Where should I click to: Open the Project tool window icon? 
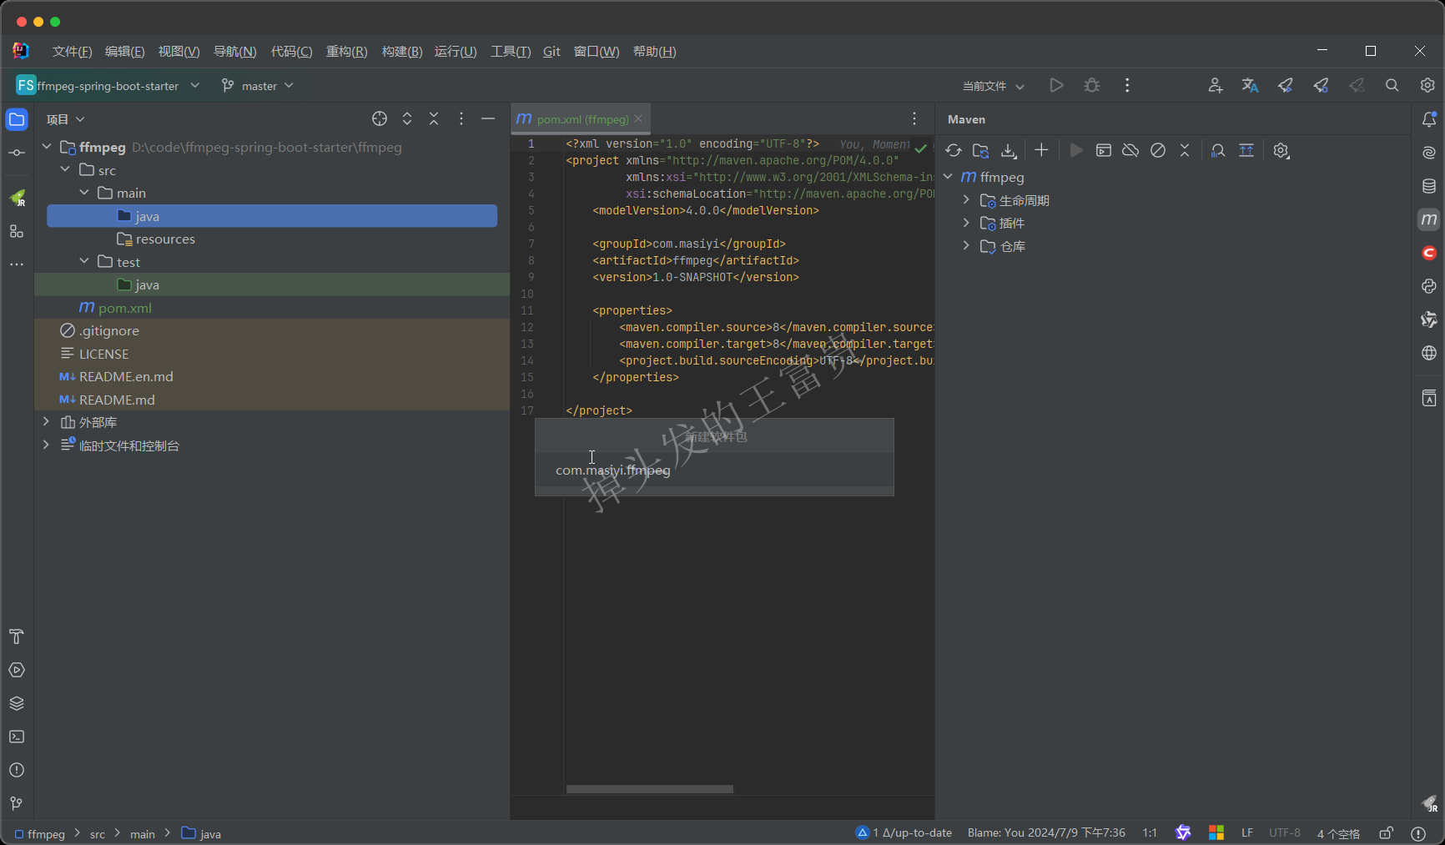[x=17, y=119]
